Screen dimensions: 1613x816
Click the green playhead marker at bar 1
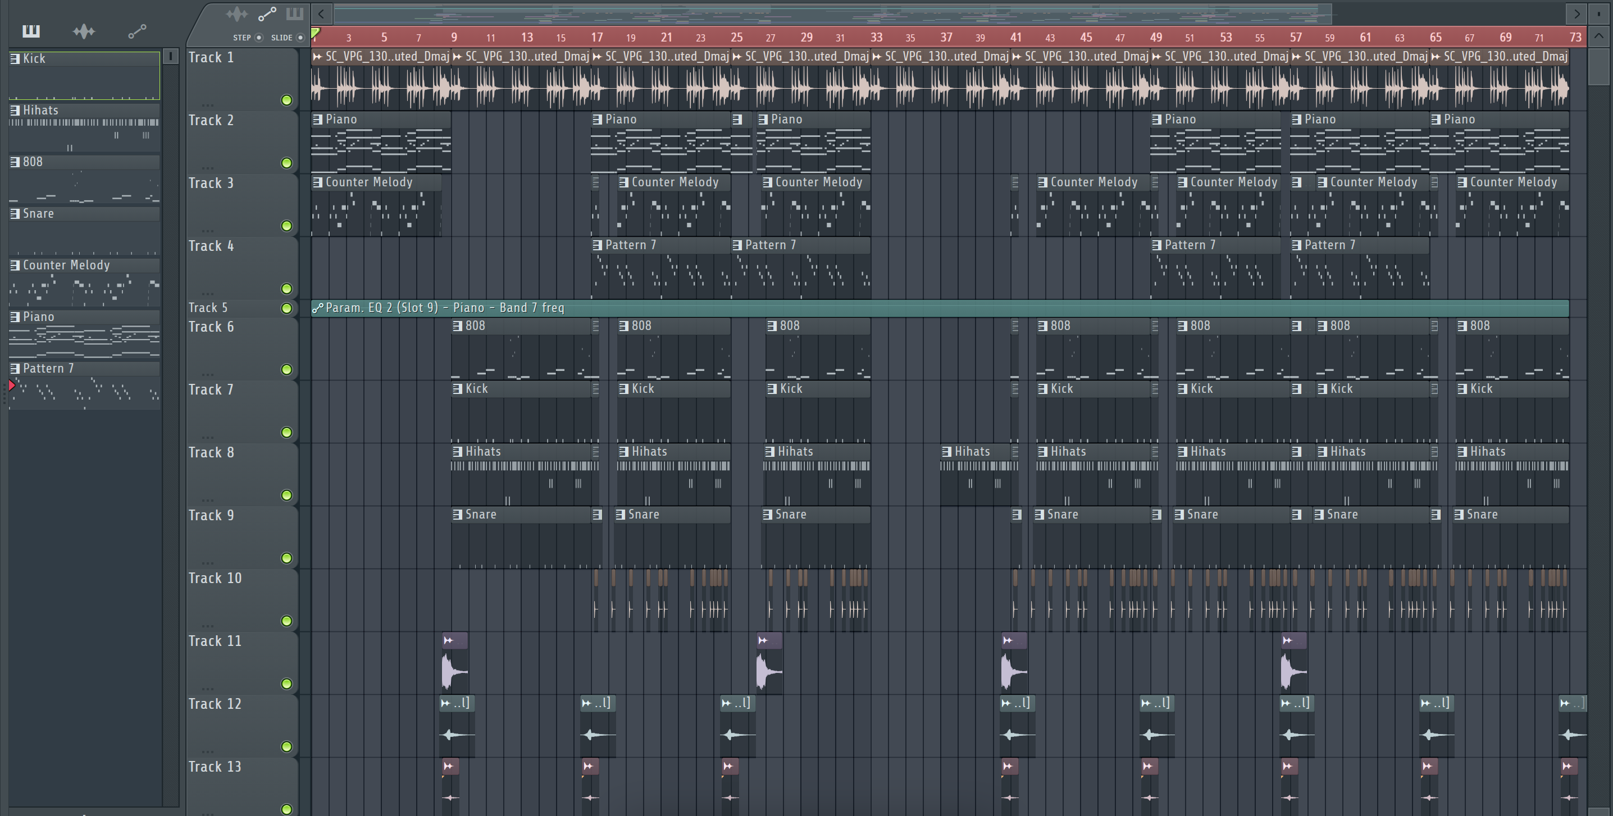tap(316, 34)
